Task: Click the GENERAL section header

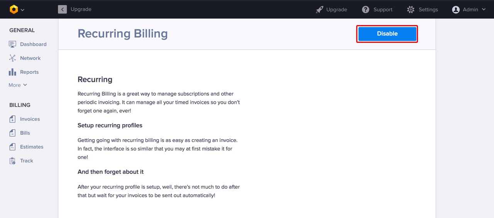Action: 22,30
